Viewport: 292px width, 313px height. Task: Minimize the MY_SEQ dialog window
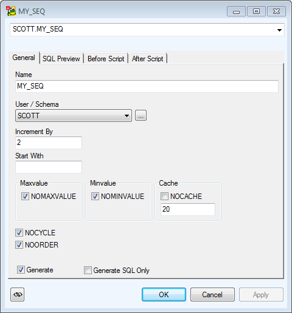[236, 11]
